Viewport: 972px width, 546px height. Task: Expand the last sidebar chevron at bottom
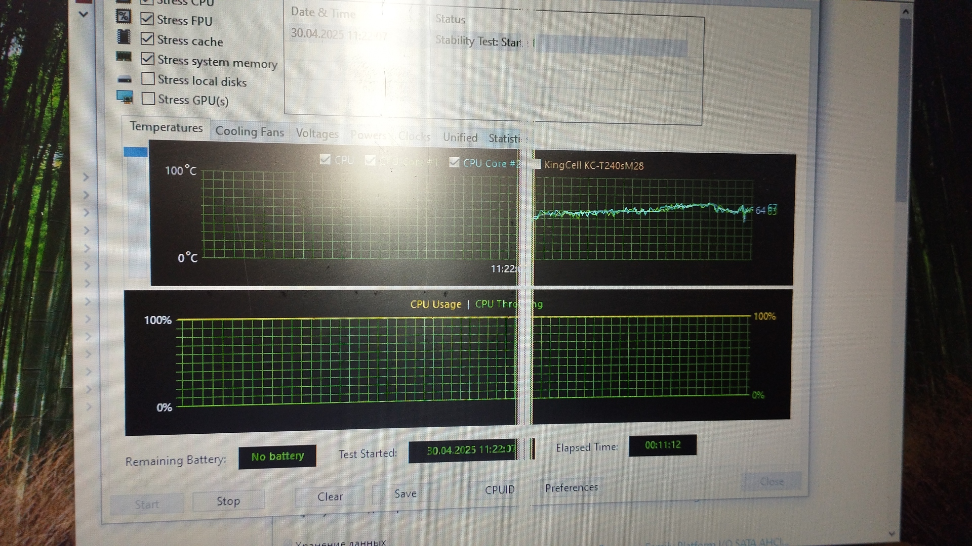[x=89, y=407]
